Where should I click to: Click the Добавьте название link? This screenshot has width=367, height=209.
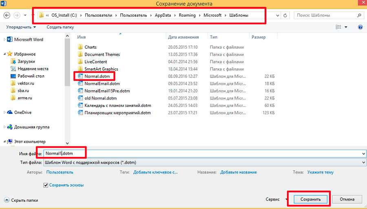click(239, 172)
